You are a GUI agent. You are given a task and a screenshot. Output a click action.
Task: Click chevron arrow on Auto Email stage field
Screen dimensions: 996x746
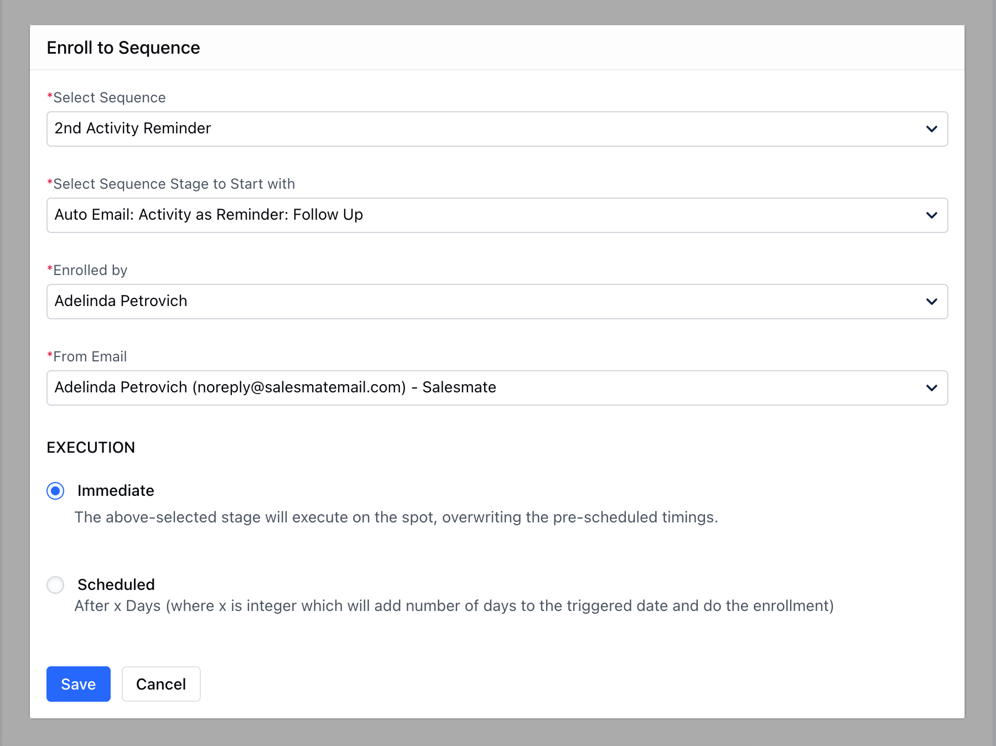tap(932, 215)
